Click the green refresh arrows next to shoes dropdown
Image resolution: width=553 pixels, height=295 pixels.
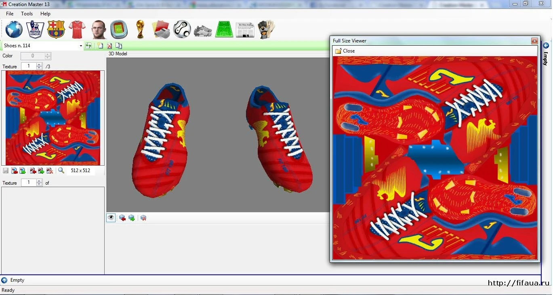point(88,46)
